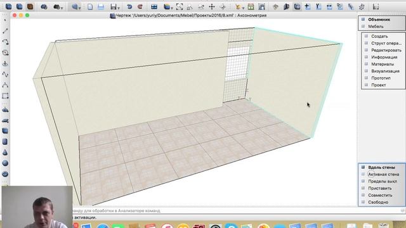Redo the action with red arrow icon
The image size is (406, 228).
(x=140, y=7)
